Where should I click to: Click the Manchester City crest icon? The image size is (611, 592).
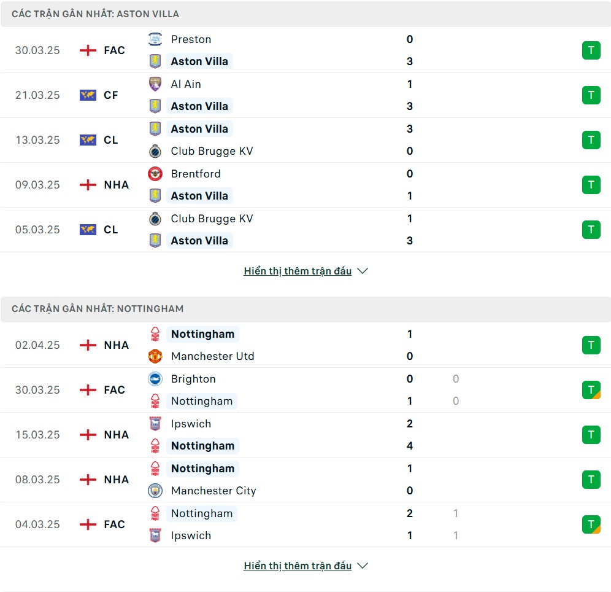click(155, 491)
